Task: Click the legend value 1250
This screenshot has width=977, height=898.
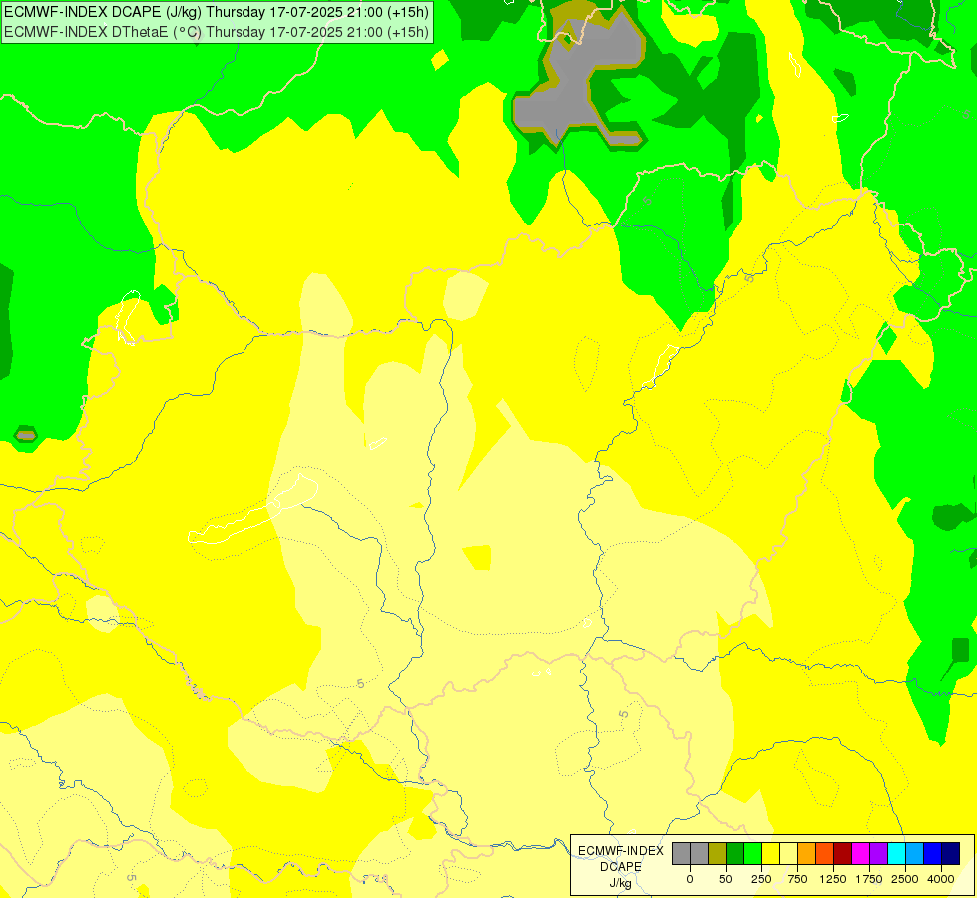Action: coord(833,879)
